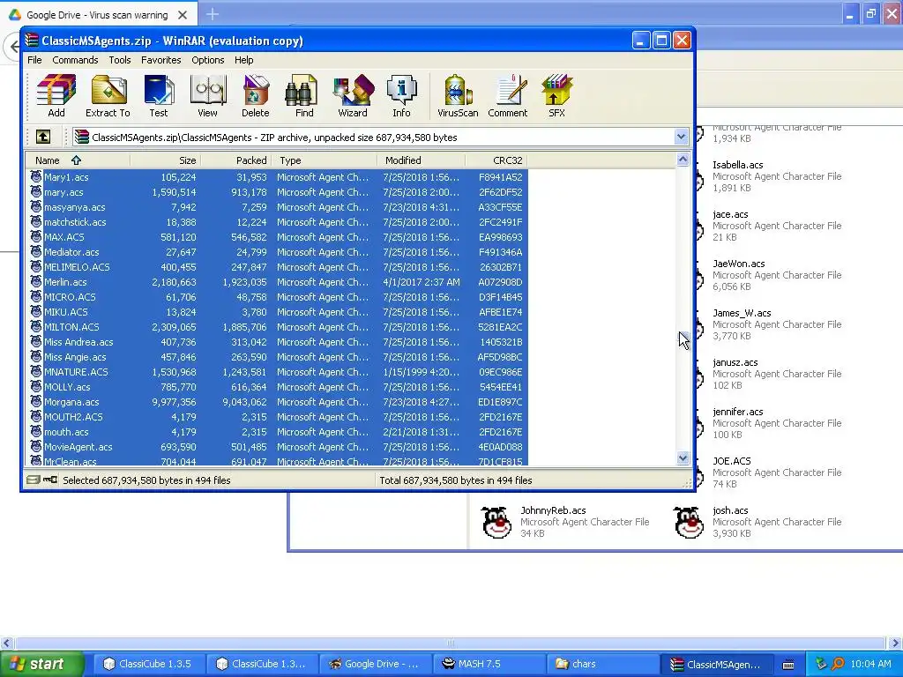The height and width of the screenshot is (677, 903).
Task: Click the Google Drive favicon on browser tab
Action: [x=15, y=15]
